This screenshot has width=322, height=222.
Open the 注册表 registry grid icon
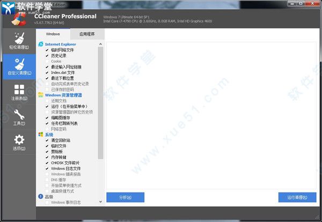[x=19, y=90]
